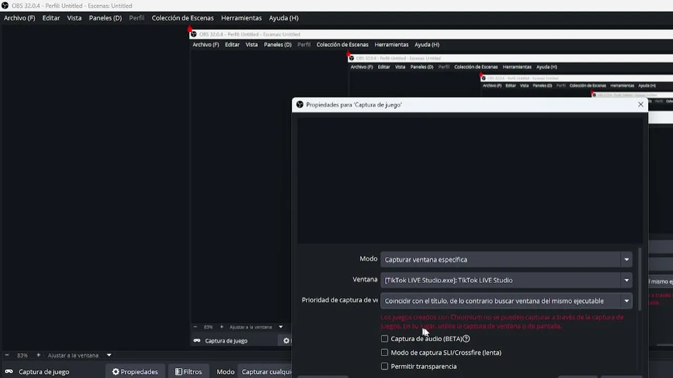Close the Propiedades para 'Captura de juego' dialog
The height and width of the screenshot is (378, 673).
click(640, 104)
